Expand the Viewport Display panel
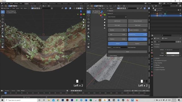The width and height of the screenshot is (182, 102). [x=160, y=67]
